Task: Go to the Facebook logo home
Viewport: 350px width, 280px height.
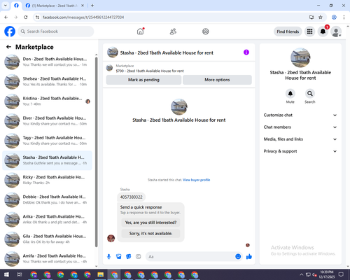Action: (10, 31)
